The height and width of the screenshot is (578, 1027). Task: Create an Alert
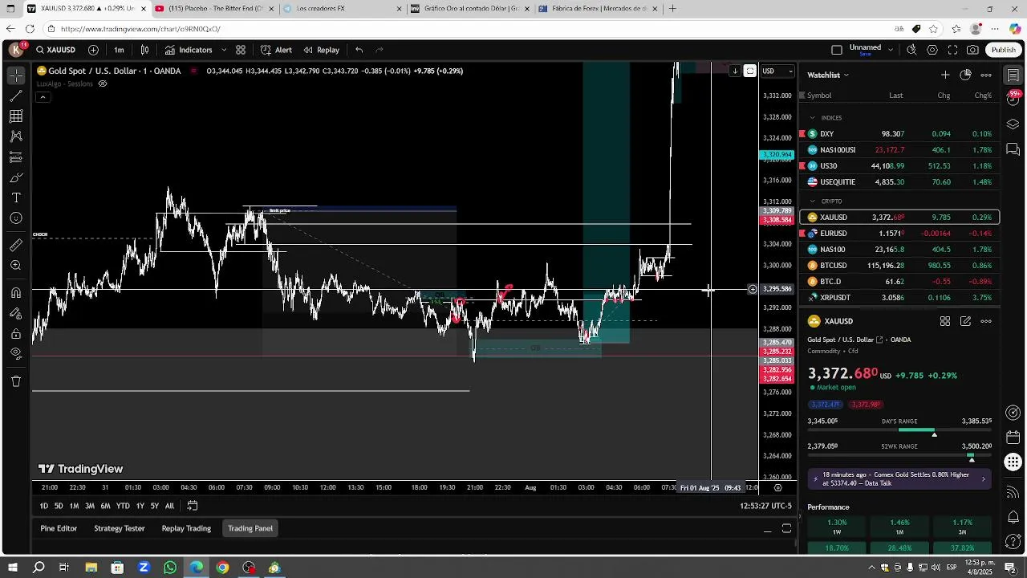pyautogui.click(x=276, y=50)
